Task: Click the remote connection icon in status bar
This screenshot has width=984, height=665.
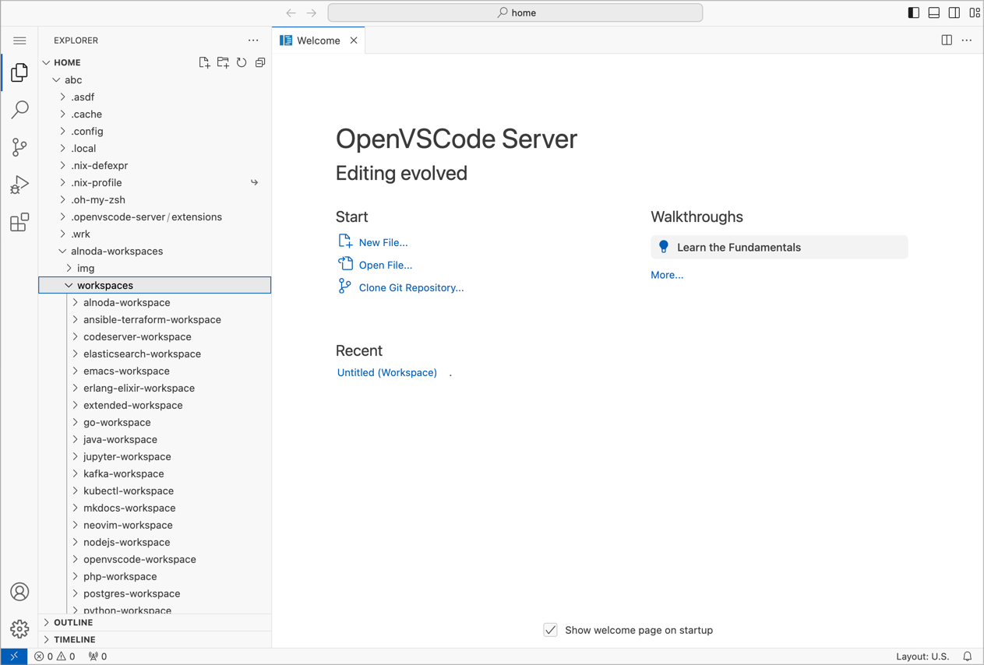Action: point(14,656)
